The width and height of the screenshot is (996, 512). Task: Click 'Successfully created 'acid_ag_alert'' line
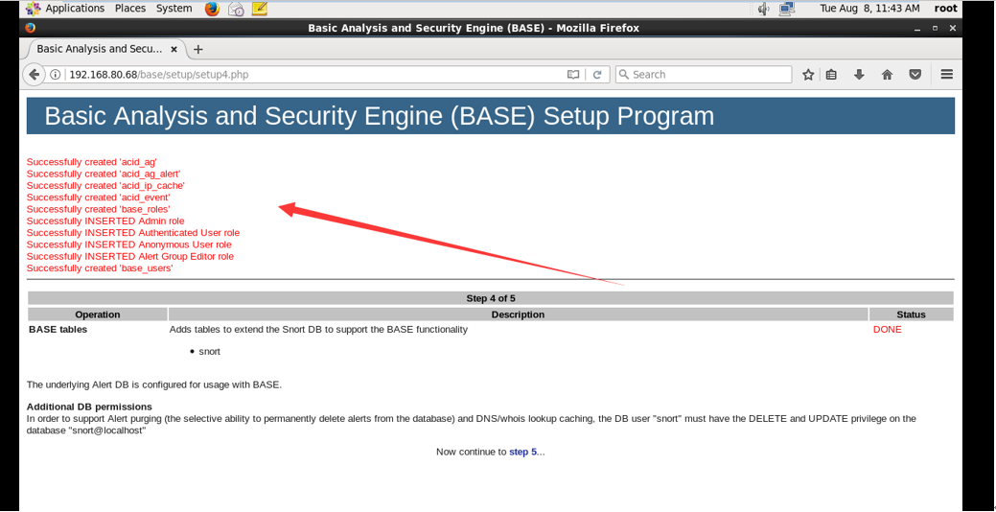[x=104, y=174]
